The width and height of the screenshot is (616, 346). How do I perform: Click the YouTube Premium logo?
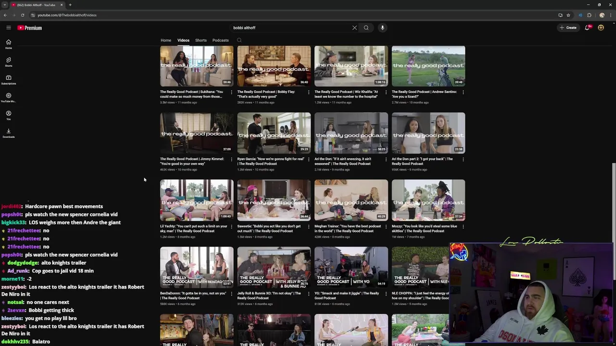tap(30, 28)
